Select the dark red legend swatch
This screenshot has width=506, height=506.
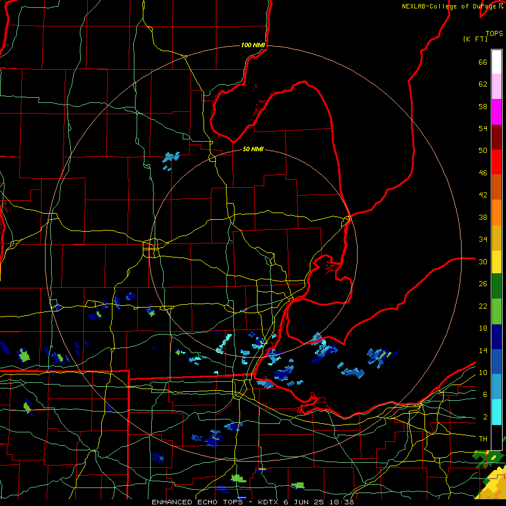(x=496, y=137)
